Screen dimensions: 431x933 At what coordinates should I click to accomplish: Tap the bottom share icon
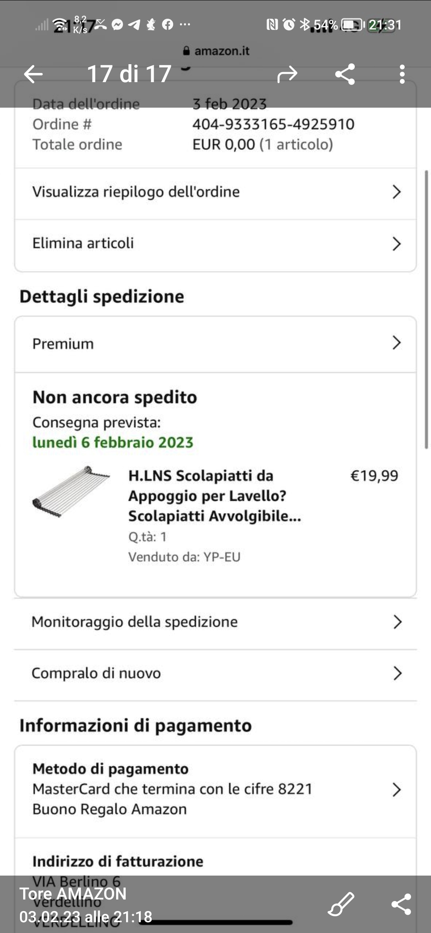401,904
